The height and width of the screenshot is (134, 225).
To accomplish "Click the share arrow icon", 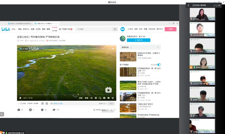I will [54, 110].
